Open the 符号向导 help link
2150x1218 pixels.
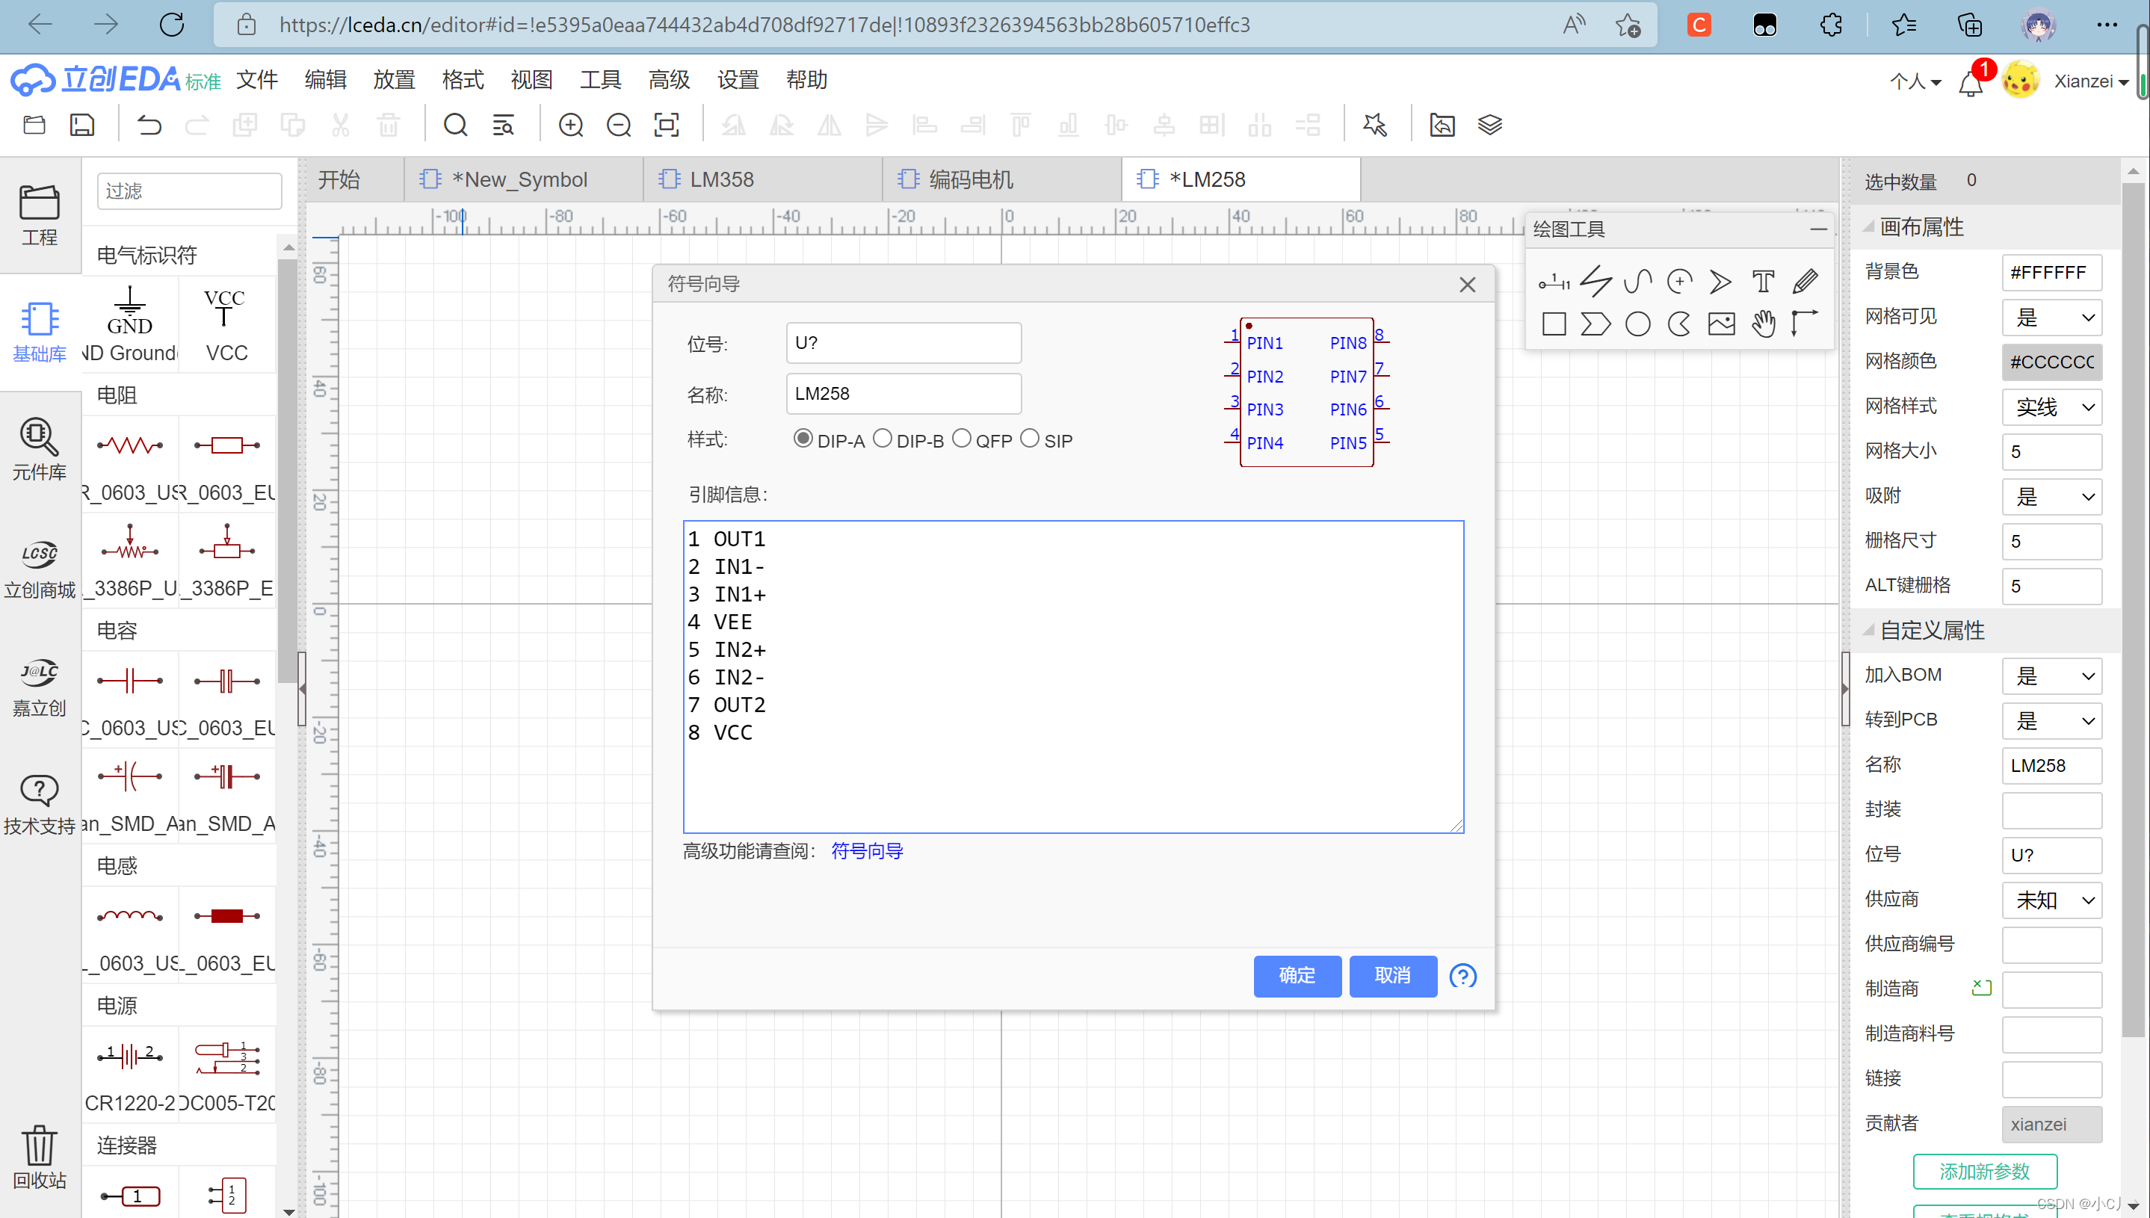(867, 851)
